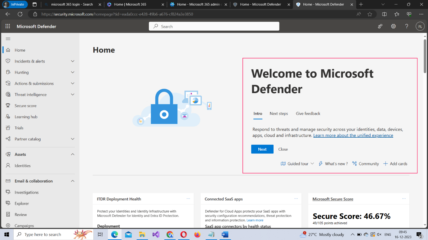
Task: Click the Identities person icon
Action: pos(8,166)
